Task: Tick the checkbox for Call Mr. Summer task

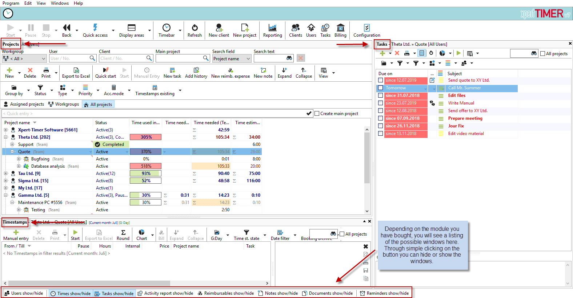Action: 381,88
